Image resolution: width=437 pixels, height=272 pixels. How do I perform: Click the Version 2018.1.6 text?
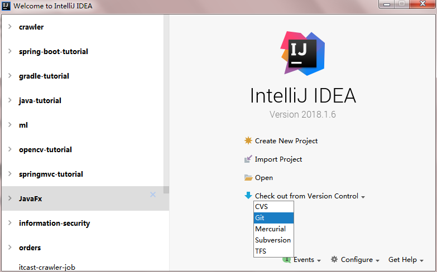tap(302, 114)
